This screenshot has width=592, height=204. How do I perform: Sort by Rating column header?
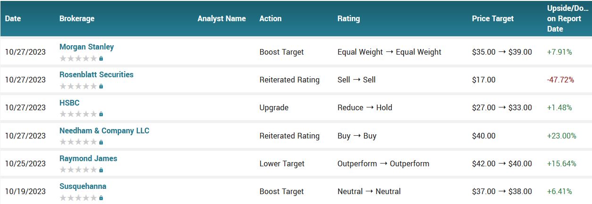pos(348,18)
